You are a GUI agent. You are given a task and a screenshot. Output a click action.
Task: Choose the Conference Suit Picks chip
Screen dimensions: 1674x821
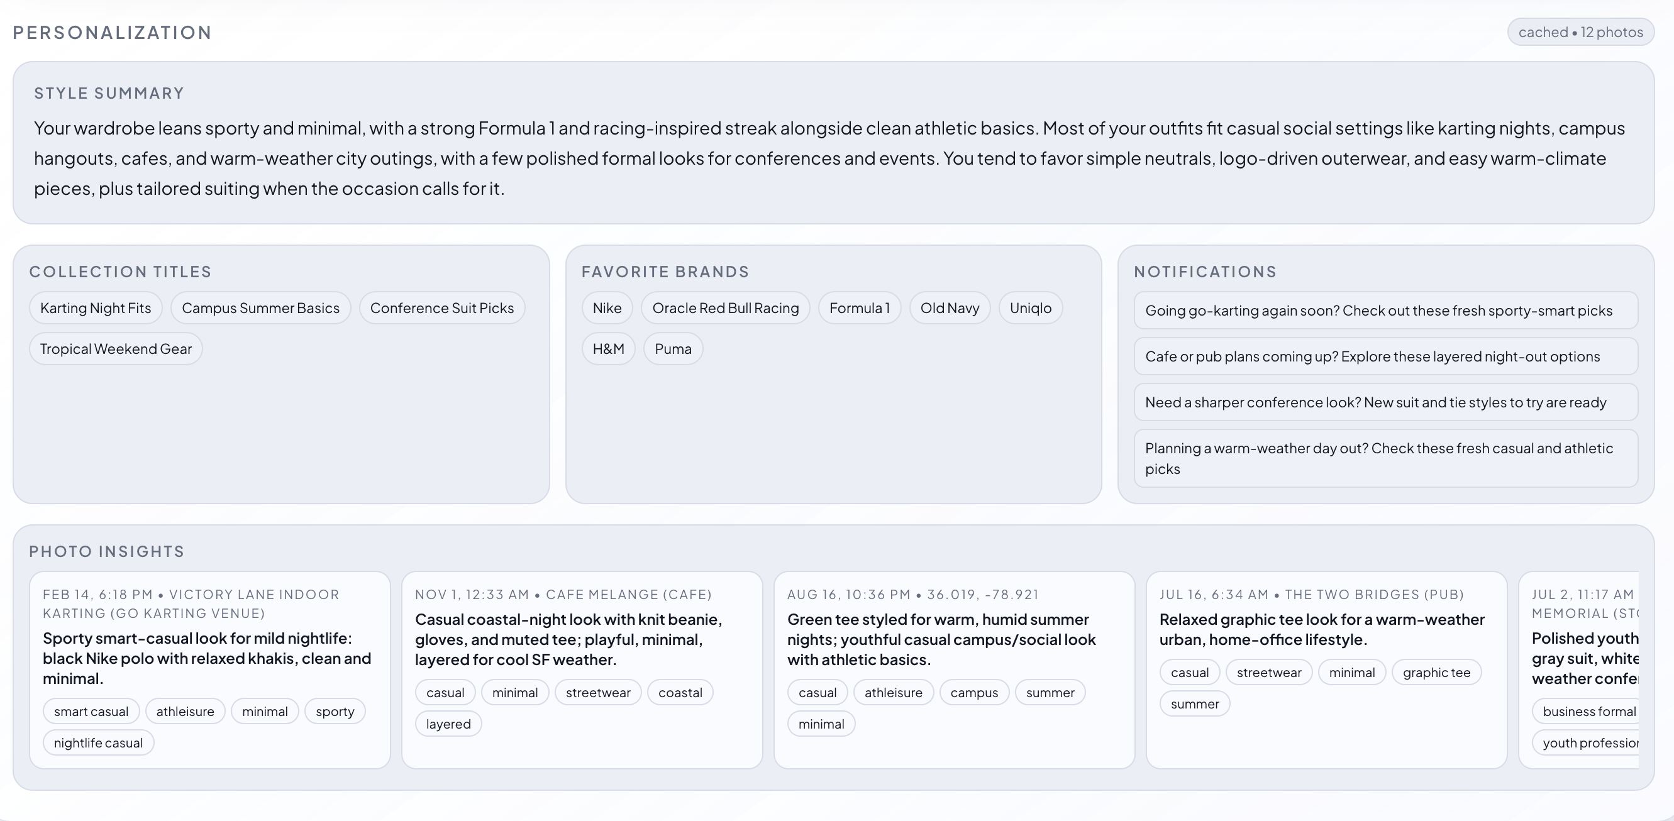(x=441, y=308)
